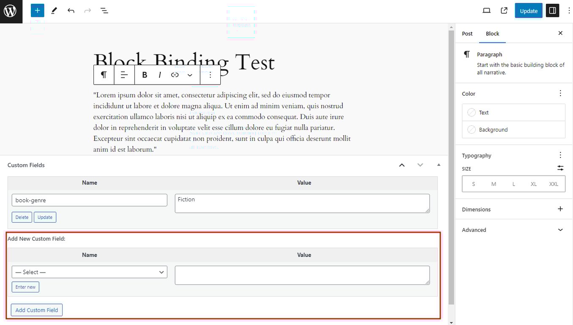Open the block inserter
The width and height of the screenshot is (573, 325).
(37, 10)
